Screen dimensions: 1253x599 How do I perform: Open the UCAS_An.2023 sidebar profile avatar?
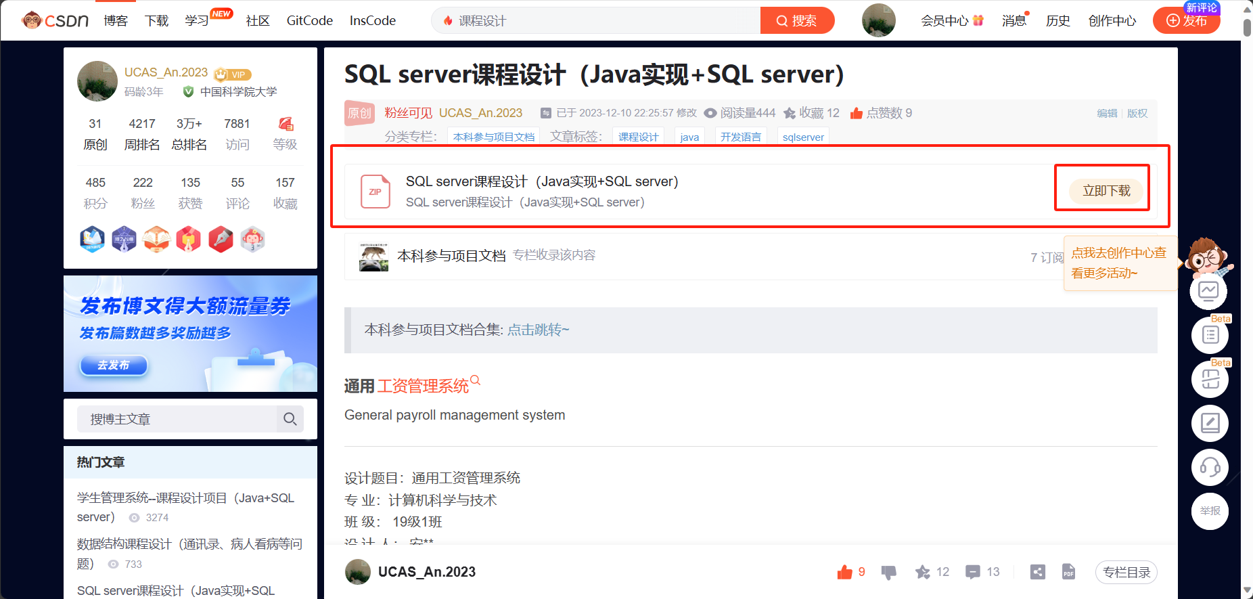click(97, 81)
